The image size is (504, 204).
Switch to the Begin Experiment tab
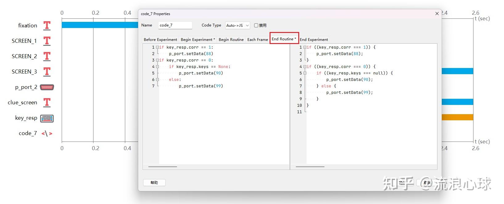(198, 39)
